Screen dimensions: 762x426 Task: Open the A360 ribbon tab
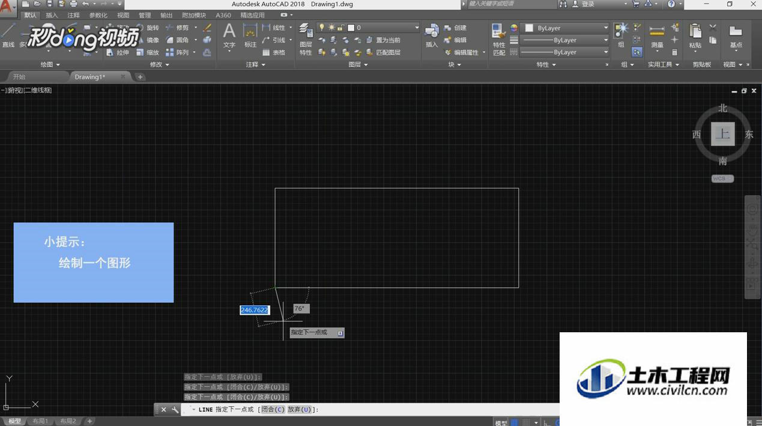(x=223, y=15)
